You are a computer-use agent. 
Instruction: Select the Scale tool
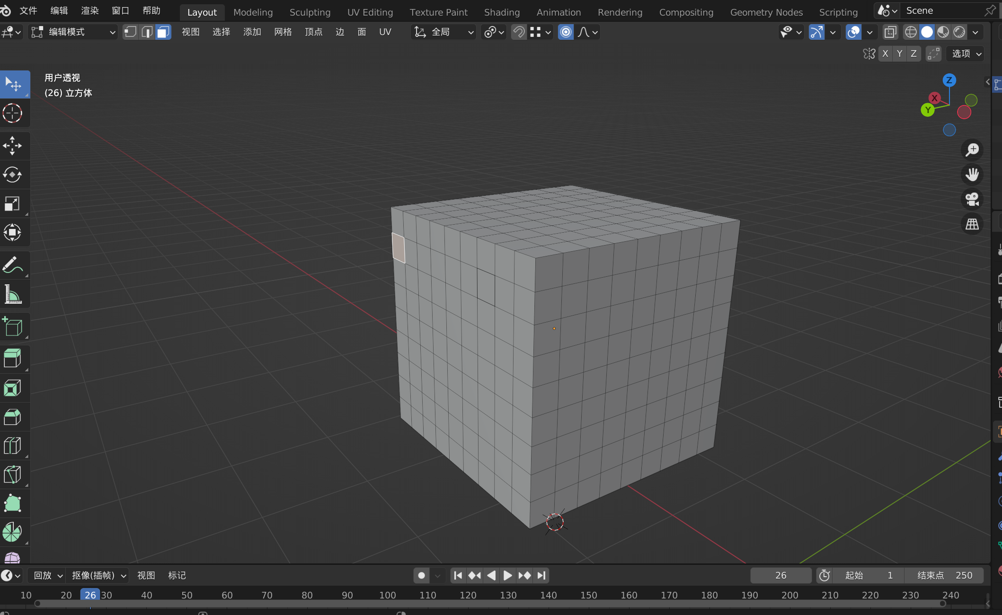(12, 203)
